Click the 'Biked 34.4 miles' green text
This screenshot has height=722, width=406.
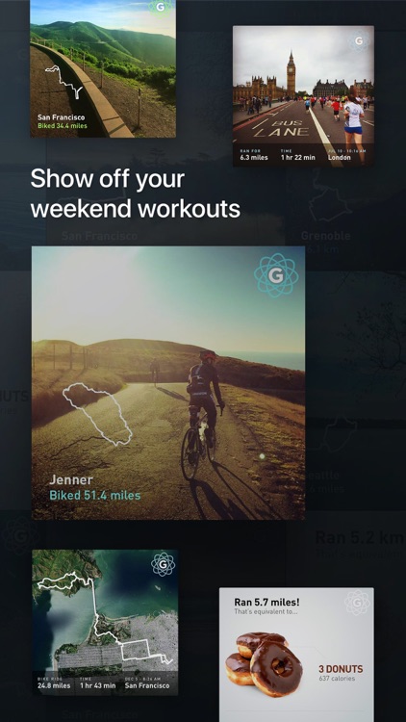coord(63,126)
